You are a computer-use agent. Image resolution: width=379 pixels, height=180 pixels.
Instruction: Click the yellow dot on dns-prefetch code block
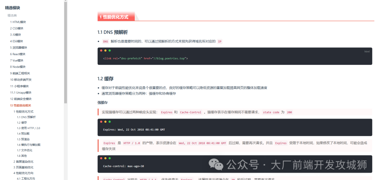click(x=105, y=51)
